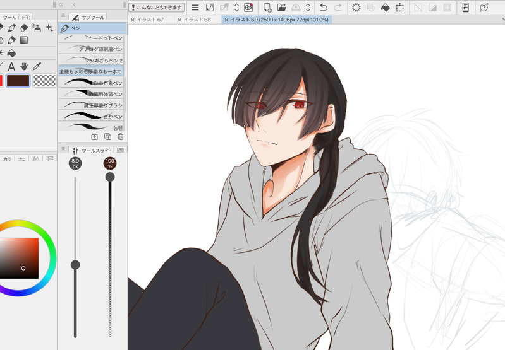Open the help speech-bubble question icon

tap(484, 8)
